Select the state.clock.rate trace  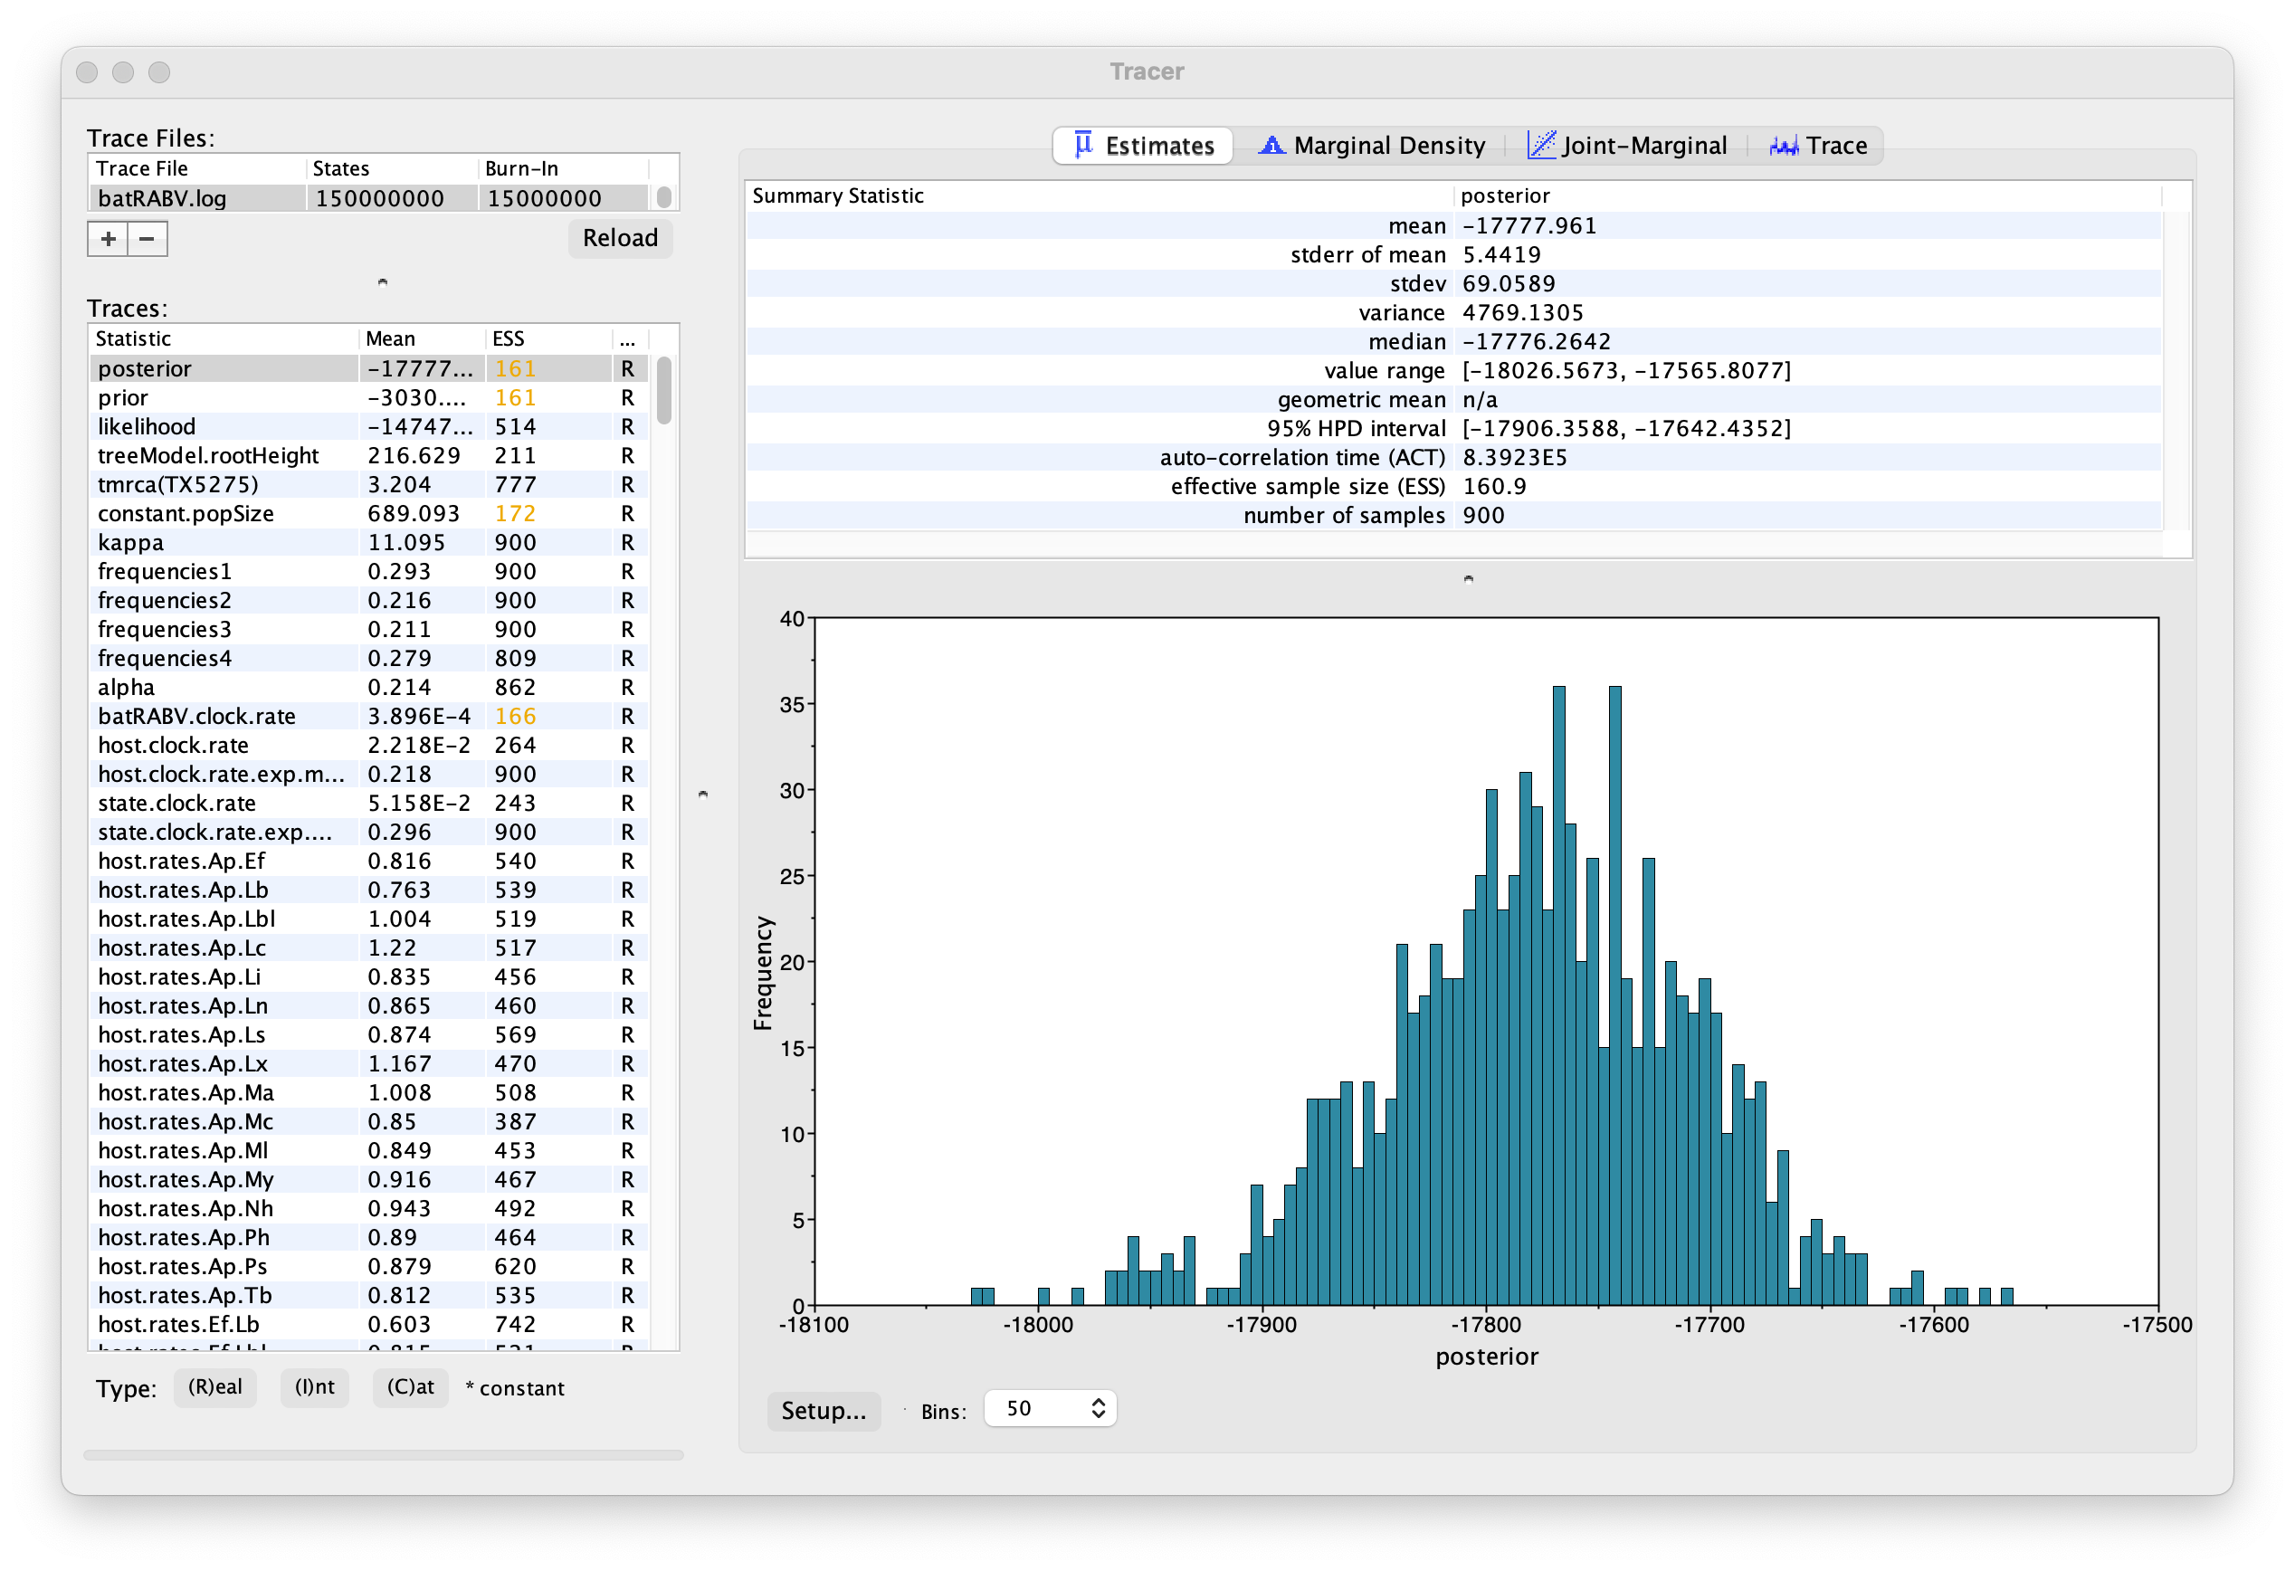pyautogui.click(x=369, y=803)
